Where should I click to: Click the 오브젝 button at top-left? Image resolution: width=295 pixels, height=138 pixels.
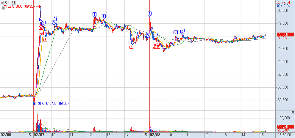pyautogui.click(x=10, y=2)
